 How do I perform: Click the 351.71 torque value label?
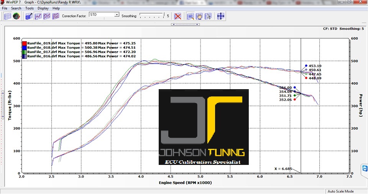pos(285,96)
